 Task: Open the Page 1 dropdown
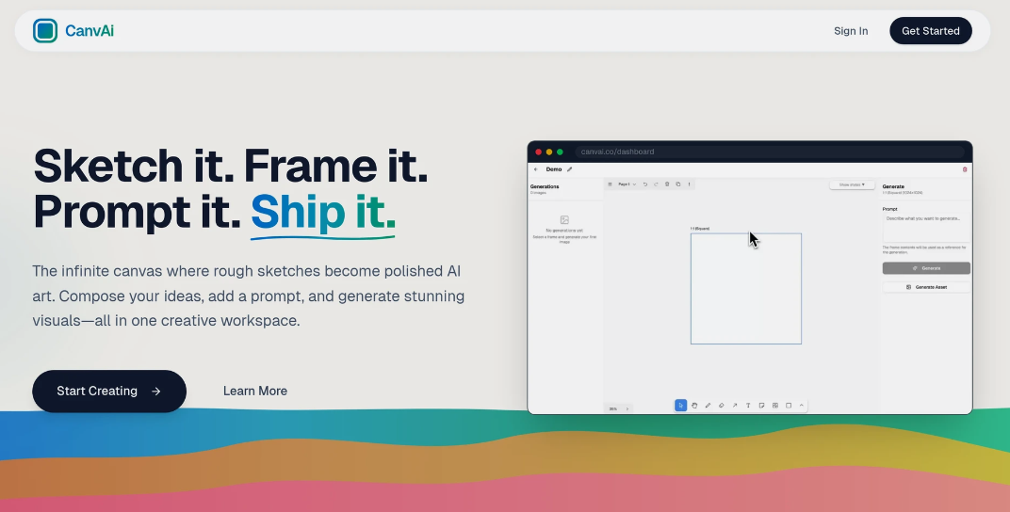[x=626, y=184]
